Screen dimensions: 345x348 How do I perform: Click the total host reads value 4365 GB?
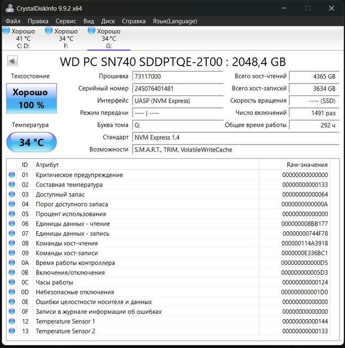click(314, 77)
